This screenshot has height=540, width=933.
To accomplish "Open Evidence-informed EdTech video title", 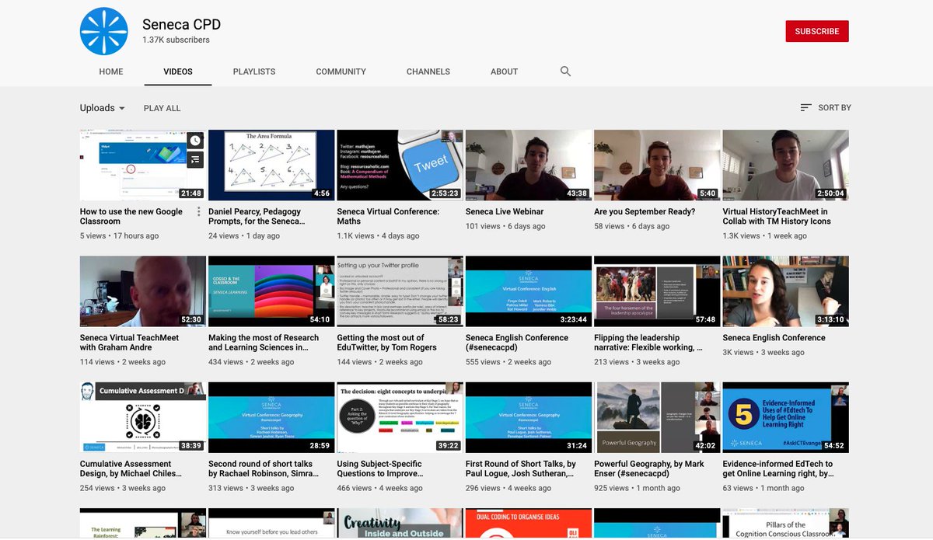I will (777, 469).
